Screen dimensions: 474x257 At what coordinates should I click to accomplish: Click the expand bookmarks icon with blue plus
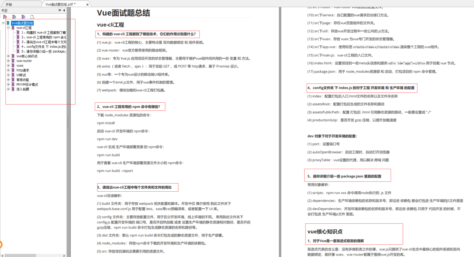pyautogui.click(x=23, y=16)
